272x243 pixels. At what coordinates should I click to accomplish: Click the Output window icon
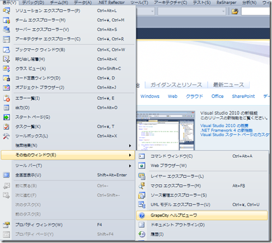point(6,108)
